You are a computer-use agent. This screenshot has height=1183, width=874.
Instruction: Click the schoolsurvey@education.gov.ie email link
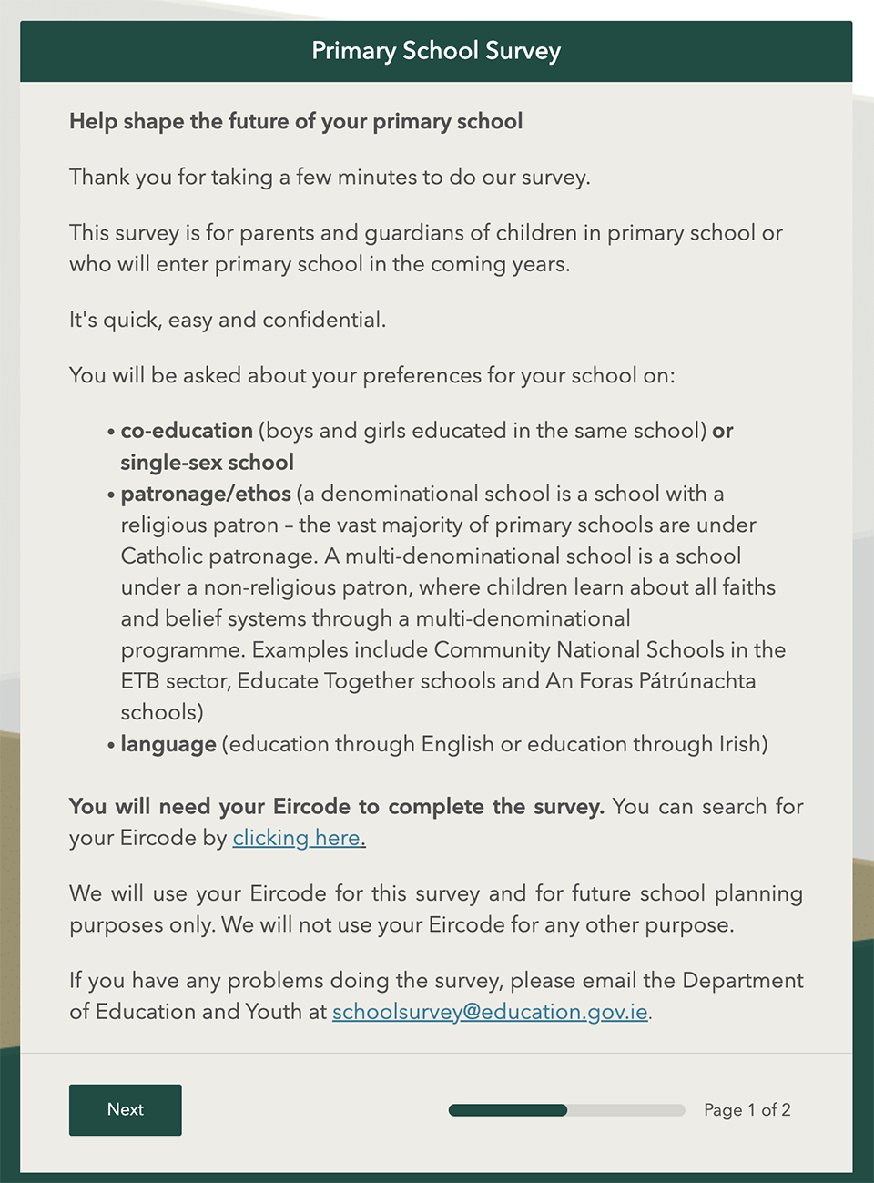[x=490, y=1012]
